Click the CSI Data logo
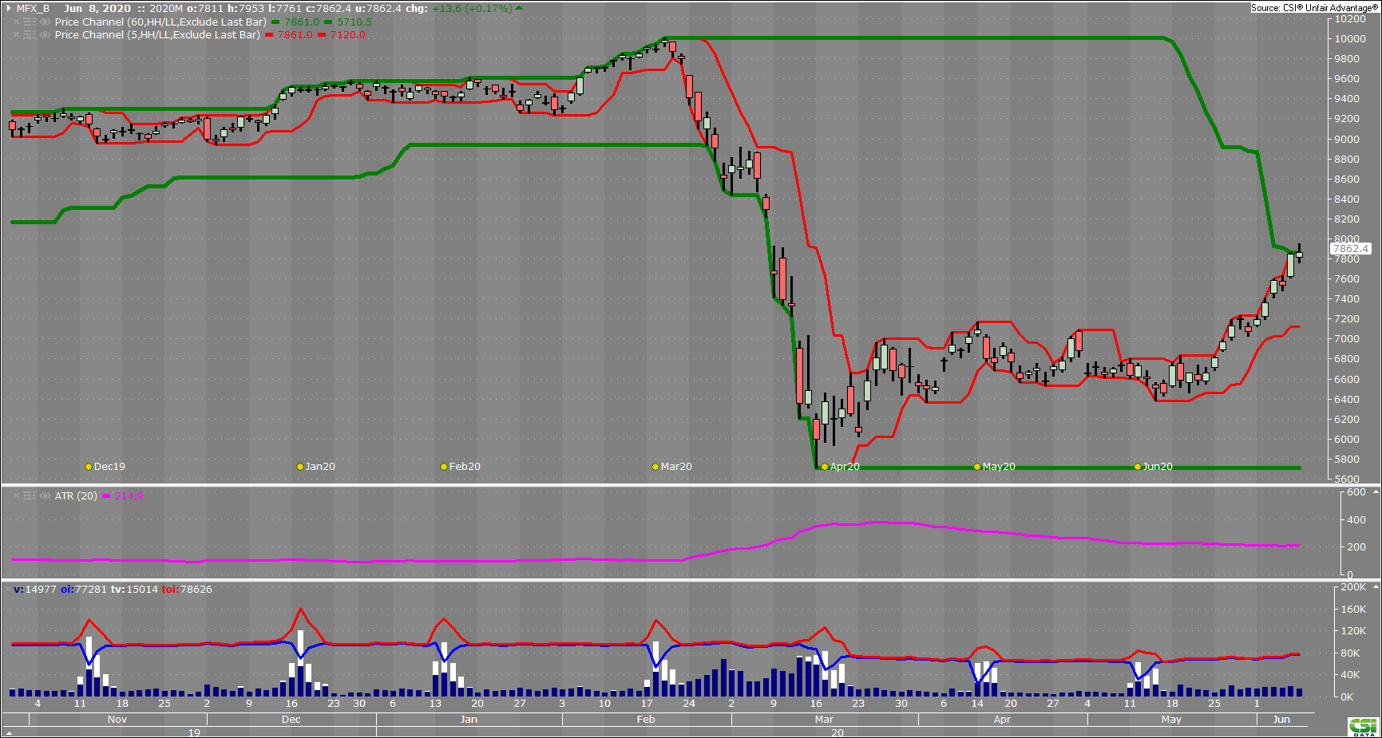Image resolution: width=1382 pixels, height=738 pixels. point(1364,727)
